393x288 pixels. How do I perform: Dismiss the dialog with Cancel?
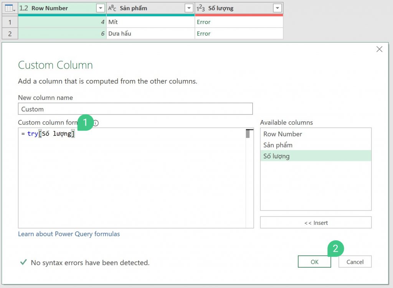355,262
